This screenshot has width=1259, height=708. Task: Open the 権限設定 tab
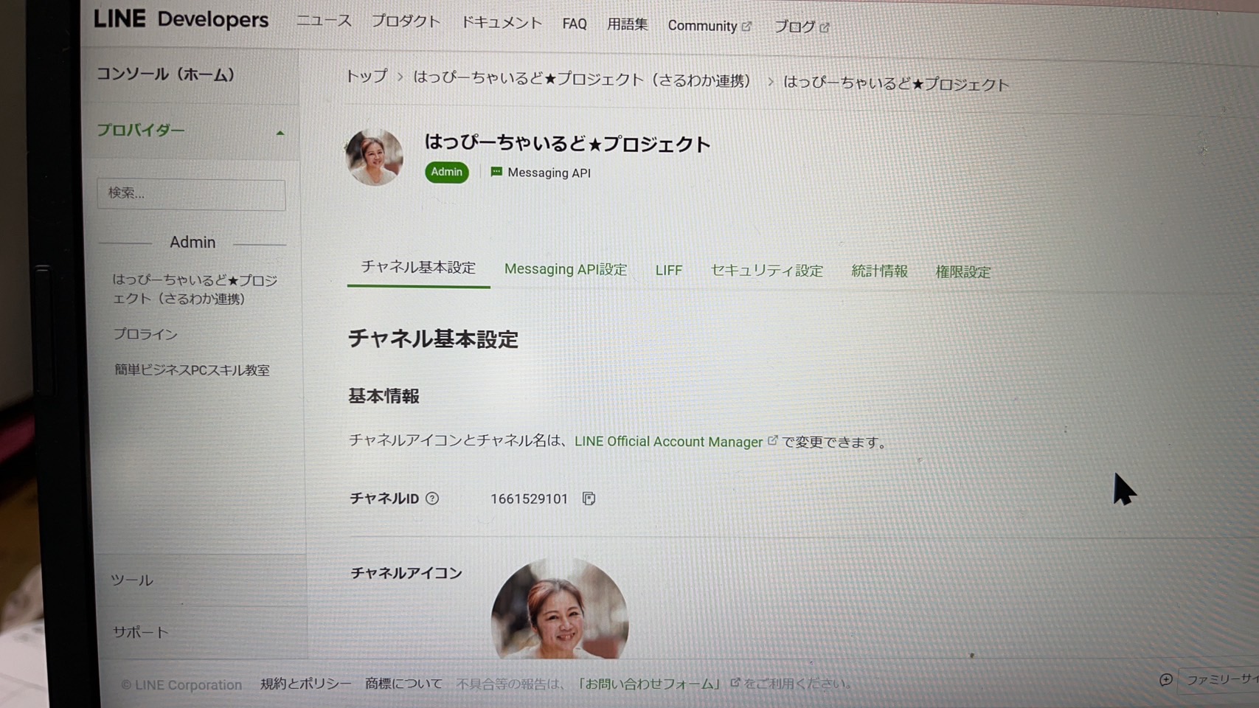963,272
